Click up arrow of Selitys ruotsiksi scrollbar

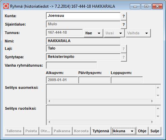pyautogui.click(x=158, y=108)
